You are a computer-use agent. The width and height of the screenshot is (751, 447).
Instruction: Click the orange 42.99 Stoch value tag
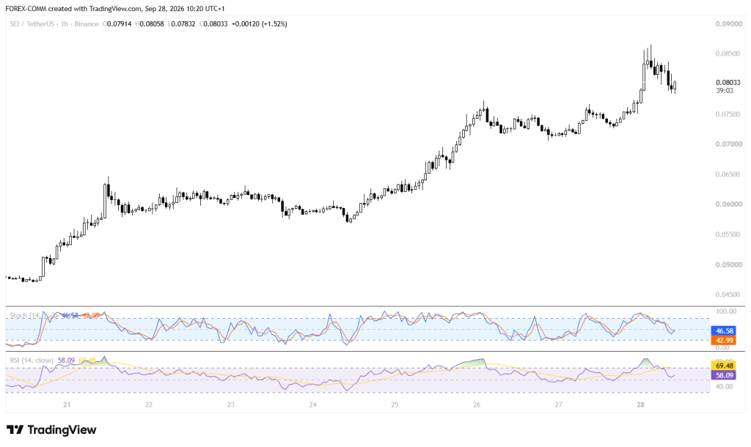pyautogui.click(x=725, y=340)
